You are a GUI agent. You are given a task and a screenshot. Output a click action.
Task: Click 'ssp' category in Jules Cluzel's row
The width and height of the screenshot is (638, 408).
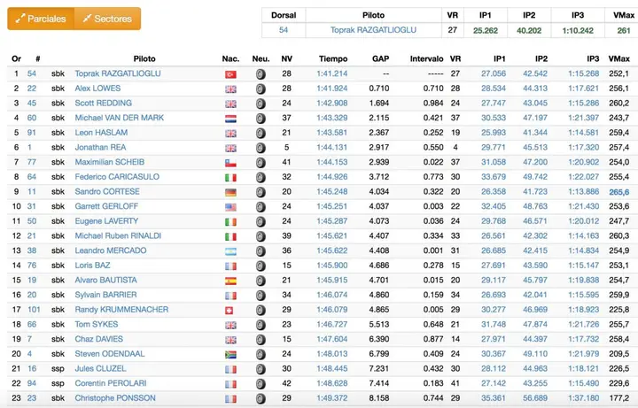point(58,368)
